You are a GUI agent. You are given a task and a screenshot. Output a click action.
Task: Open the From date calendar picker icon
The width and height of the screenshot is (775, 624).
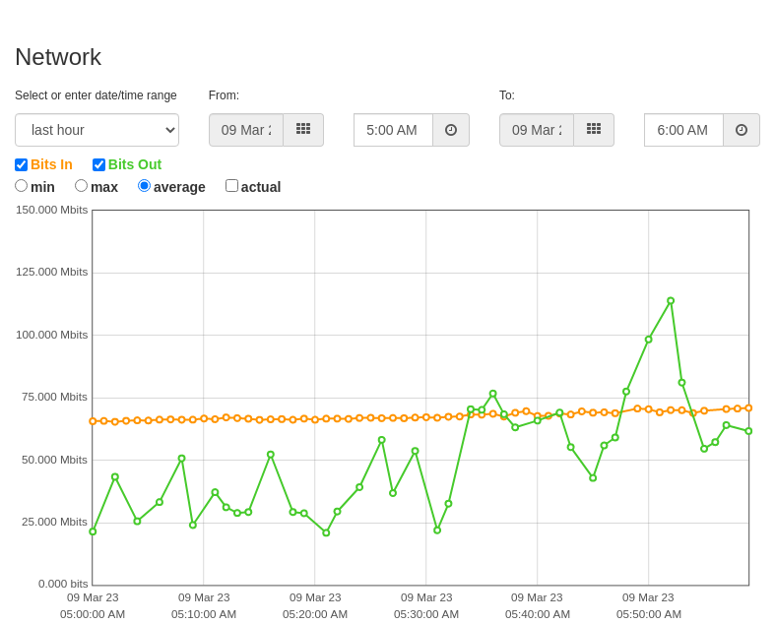303,130
